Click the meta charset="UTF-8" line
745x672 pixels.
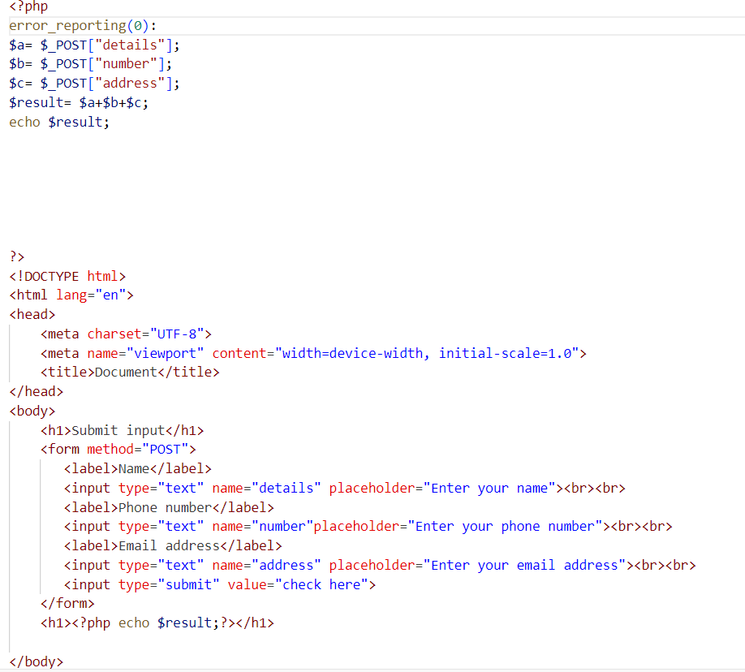tap(126, 334)
